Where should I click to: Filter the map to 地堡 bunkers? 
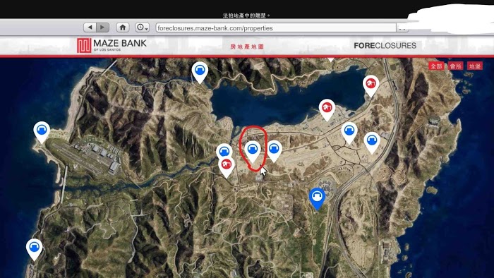[474, 66]
